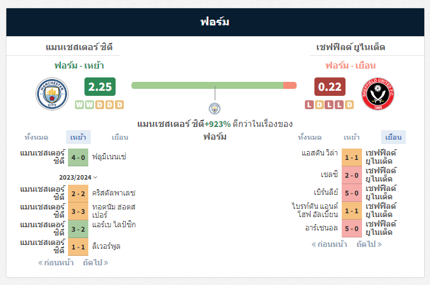
Task: Click the first red L form badge
Action: click(309, 105)
